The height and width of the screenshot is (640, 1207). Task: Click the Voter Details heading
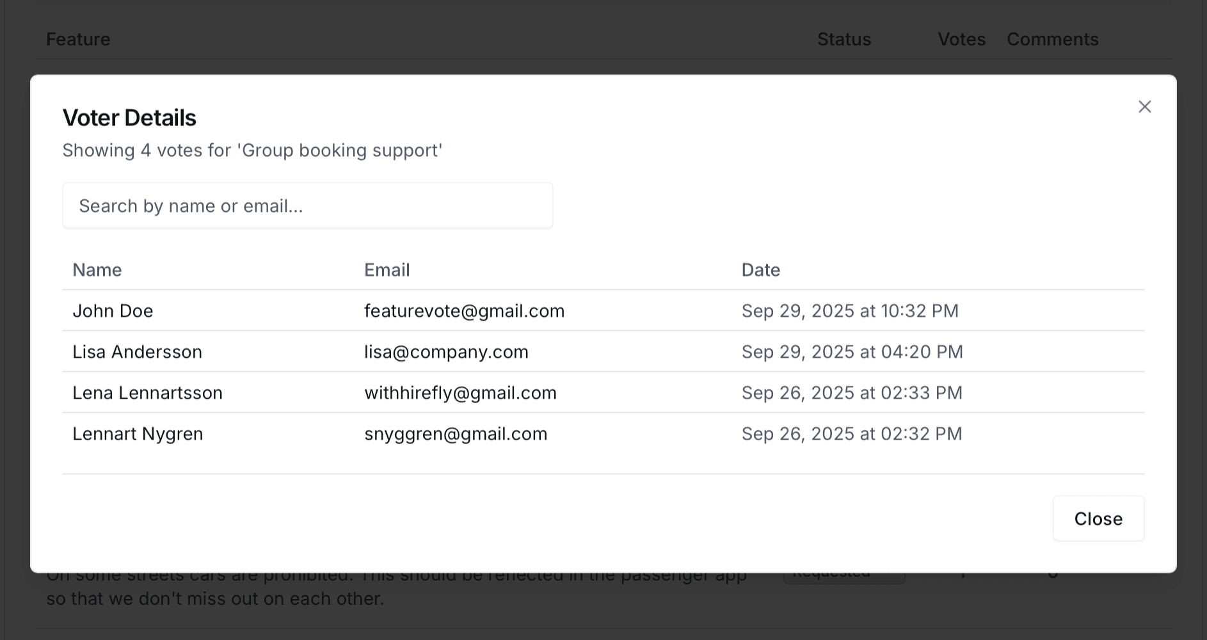point(129,118)
